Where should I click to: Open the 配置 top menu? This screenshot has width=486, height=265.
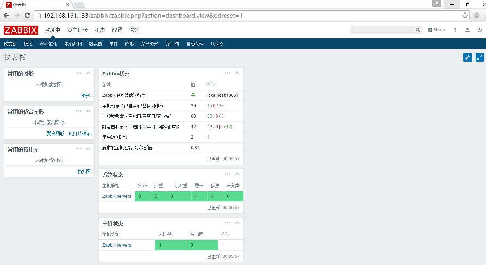[x=117, y=30]
